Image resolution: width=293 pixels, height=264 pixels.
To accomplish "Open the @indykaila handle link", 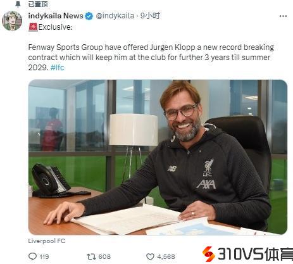I will (115, 16).
